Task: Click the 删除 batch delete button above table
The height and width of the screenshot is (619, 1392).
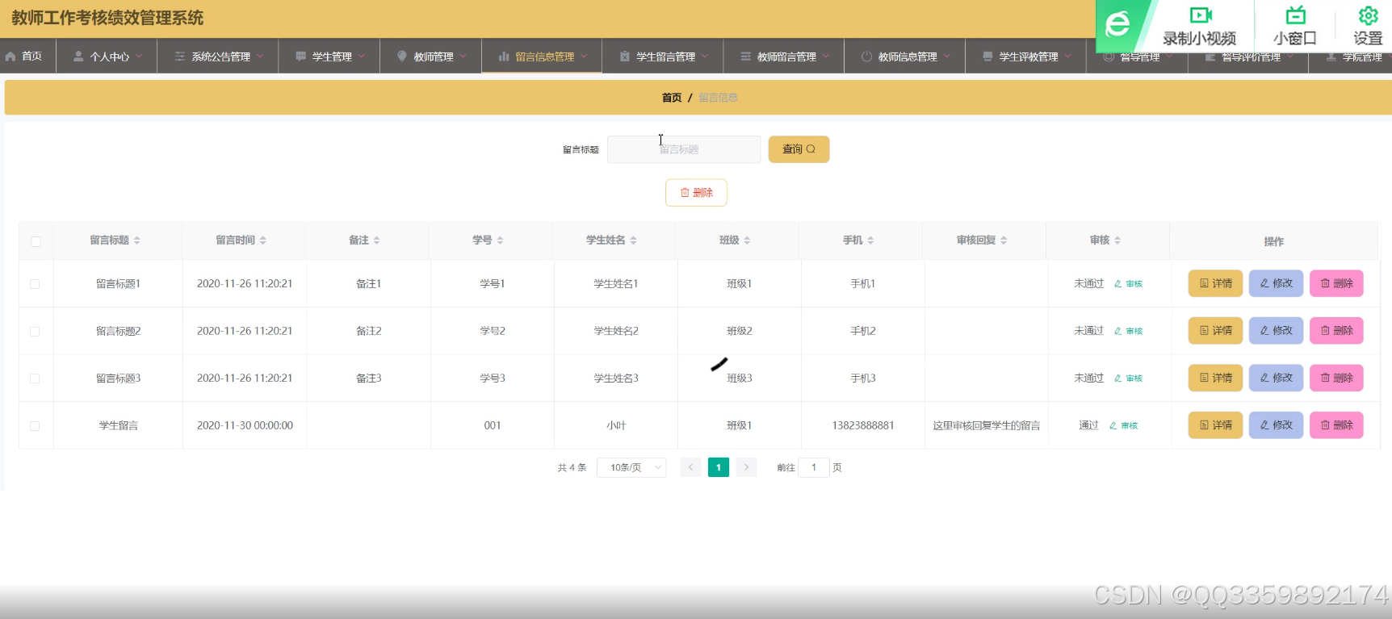Action: tap(696, 193)
